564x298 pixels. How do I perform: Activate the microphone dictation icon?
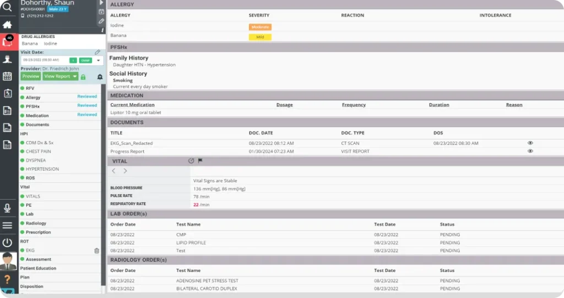pyautogui.click(x=8, y=208)
